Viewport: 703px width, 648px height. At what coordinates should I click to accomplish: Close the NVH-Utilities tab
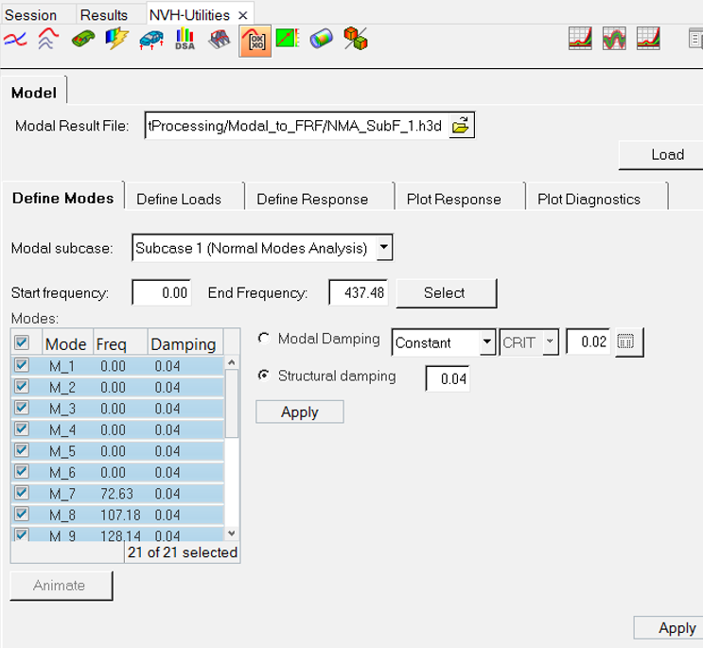coord(243,16)
